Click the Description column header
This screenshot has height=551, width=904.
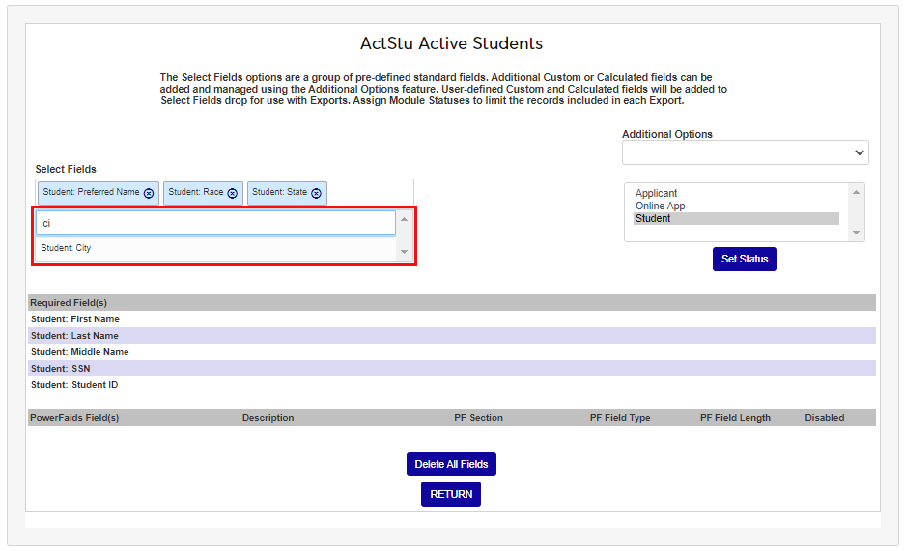point(268,418)
